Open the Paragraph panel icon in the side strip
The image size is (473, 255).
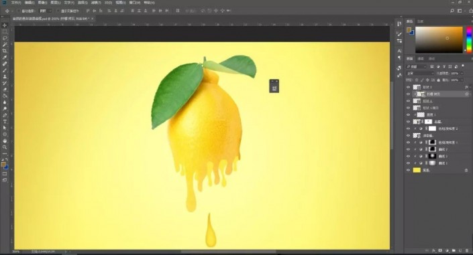(x=399, y=58)
